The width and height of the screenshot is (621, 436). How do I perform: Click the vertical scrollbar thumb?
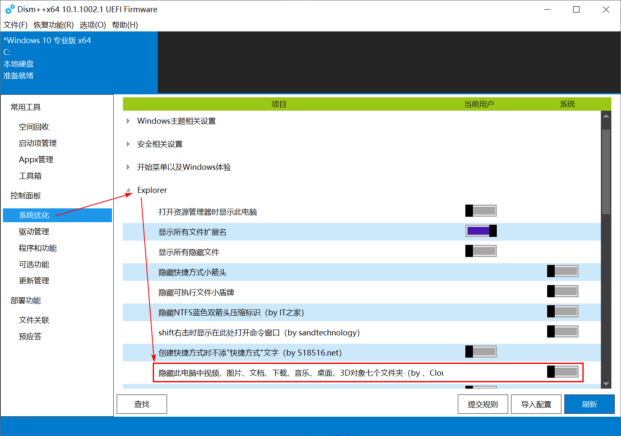click(606, 172)
